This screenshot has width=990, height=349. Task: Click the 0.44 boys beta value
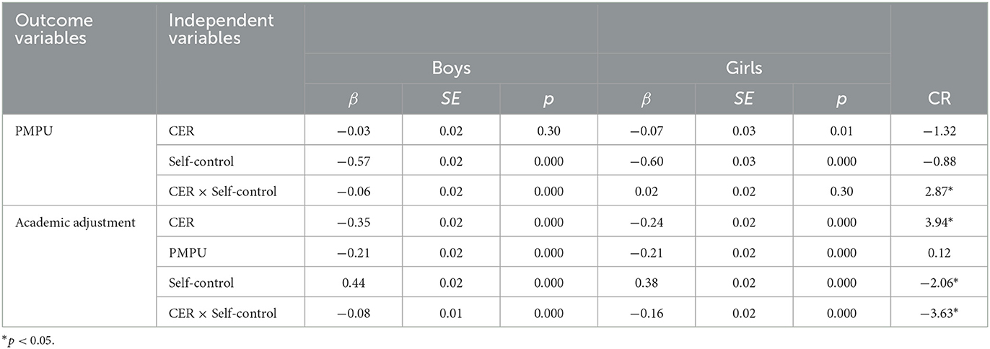(353, 282)
